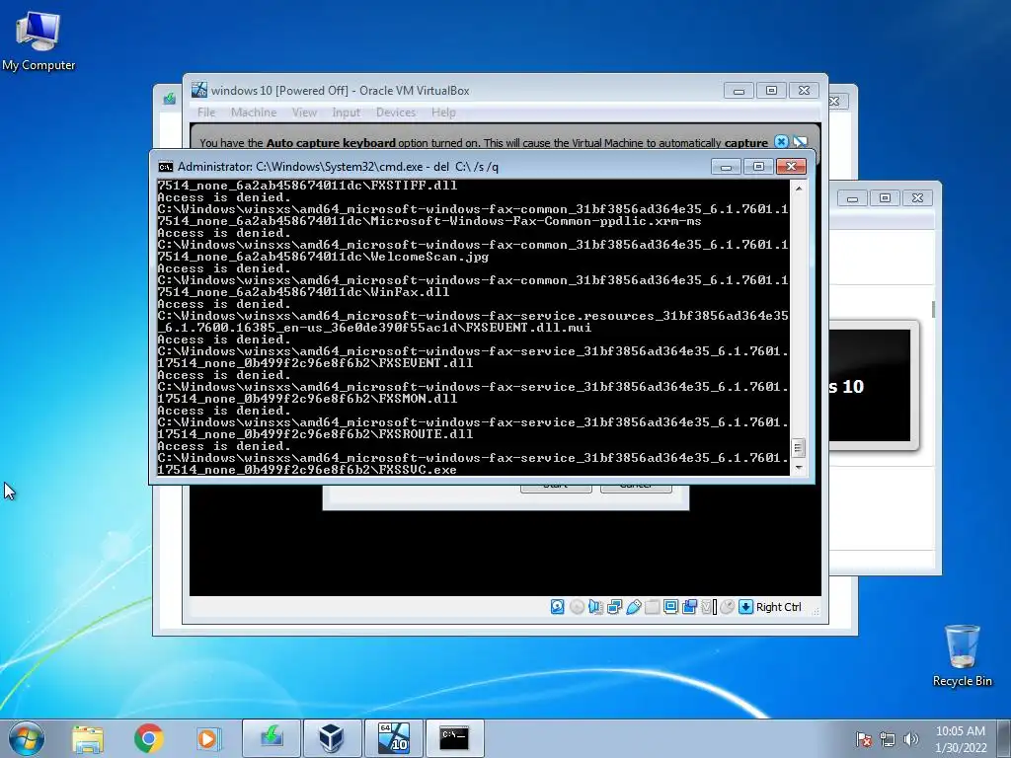The width and height of the screenshot is (1011, 758).
Task: Switch to windows 10 VM taskbar item
Action: (393, 738)
